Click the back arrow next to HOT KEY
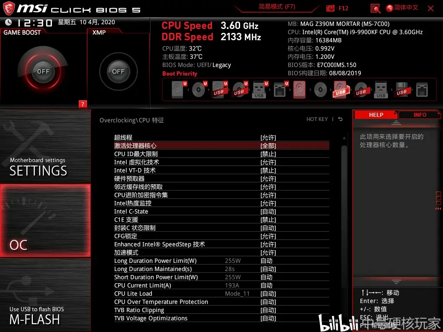The image size is (443, 332). (340, 119)
